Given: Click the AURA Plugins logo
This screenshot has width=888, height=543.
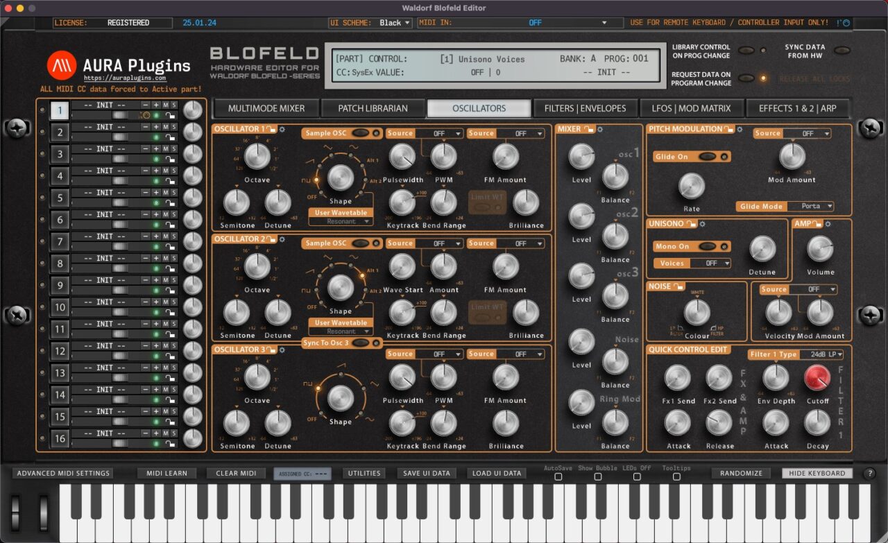Looking at the screenshot, I should pos(62,66).
